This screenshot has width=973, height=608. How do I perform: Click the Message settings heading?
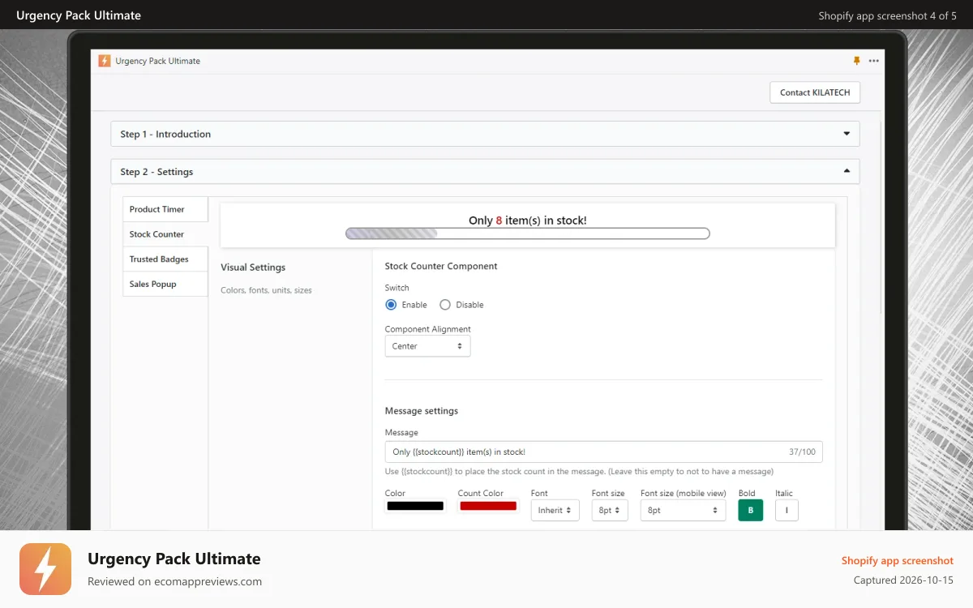point(422,411)
